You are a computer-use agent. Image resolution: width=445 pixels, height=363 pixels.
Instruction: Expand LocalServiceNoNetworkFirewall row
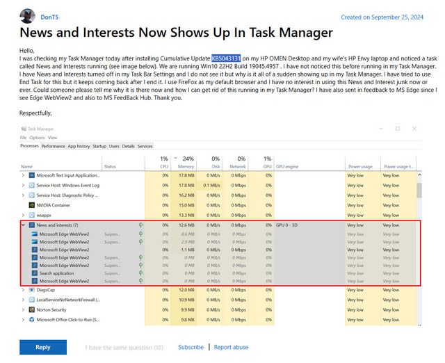[x=23, y=300]
